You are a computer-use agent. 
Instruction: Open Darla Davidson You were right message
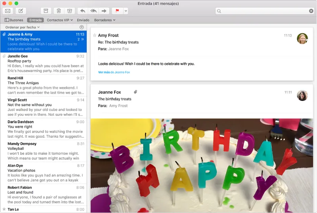pos(44,129)
